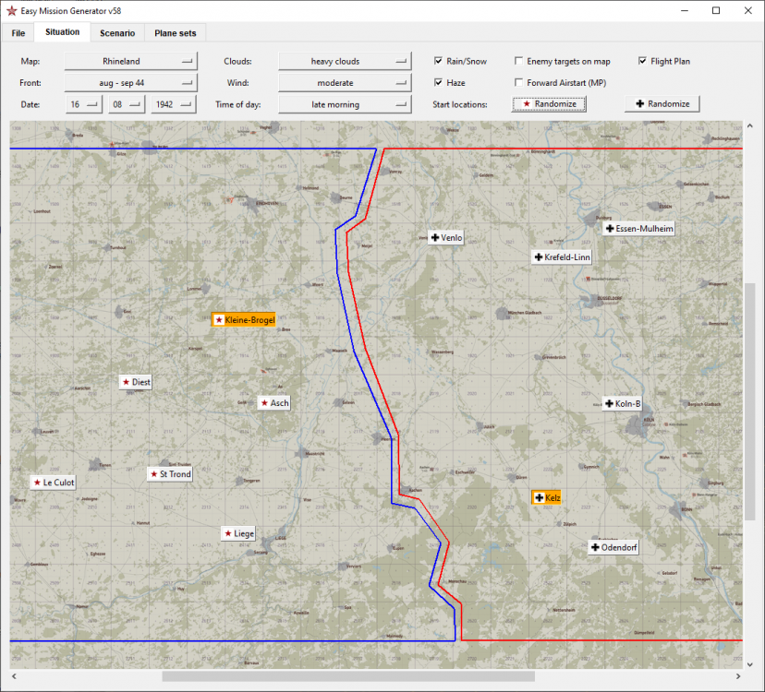This screenshot has width=765, height=692.
Task: Select the Krefeld-Linn airfield marker
Action: [562, 257]
